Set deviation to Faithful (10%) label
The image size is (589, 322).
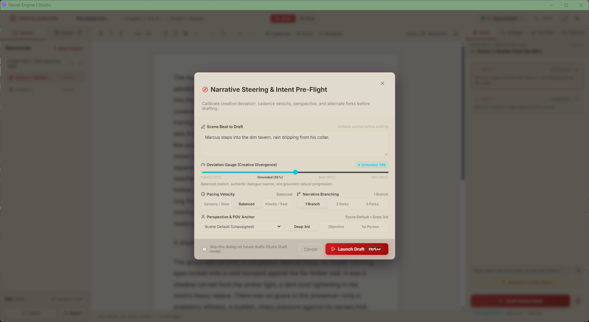pyautogui.click(x=211, y=177)
